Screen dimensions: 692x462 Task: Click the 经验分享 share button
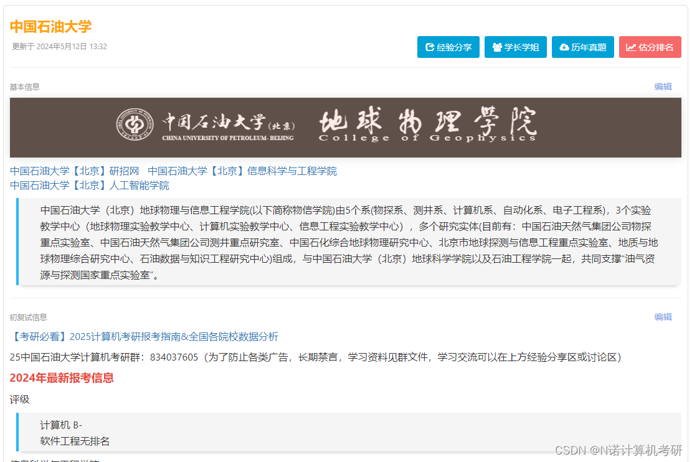pyautogui.click(x=448, y=47)
